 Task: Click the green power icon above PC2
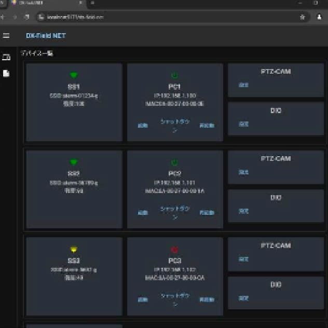point(174,163)
